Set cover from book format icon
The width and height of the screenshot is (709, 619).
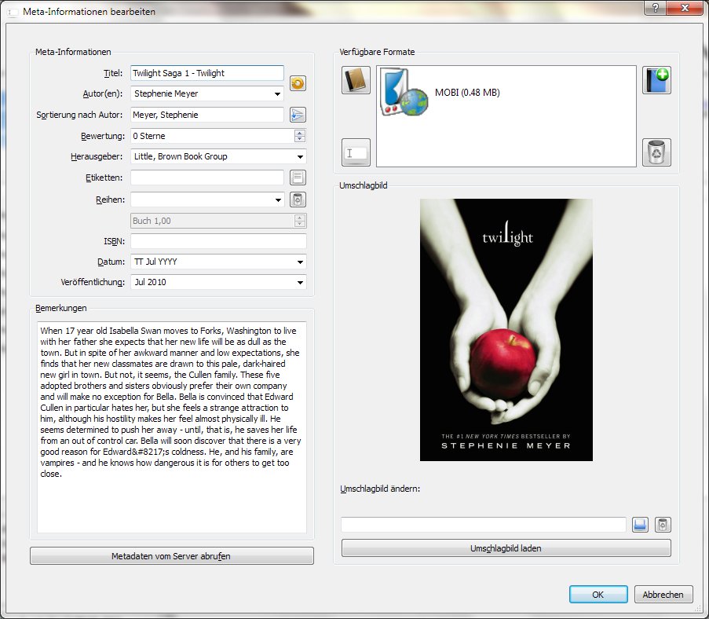[x=356, y=80]
